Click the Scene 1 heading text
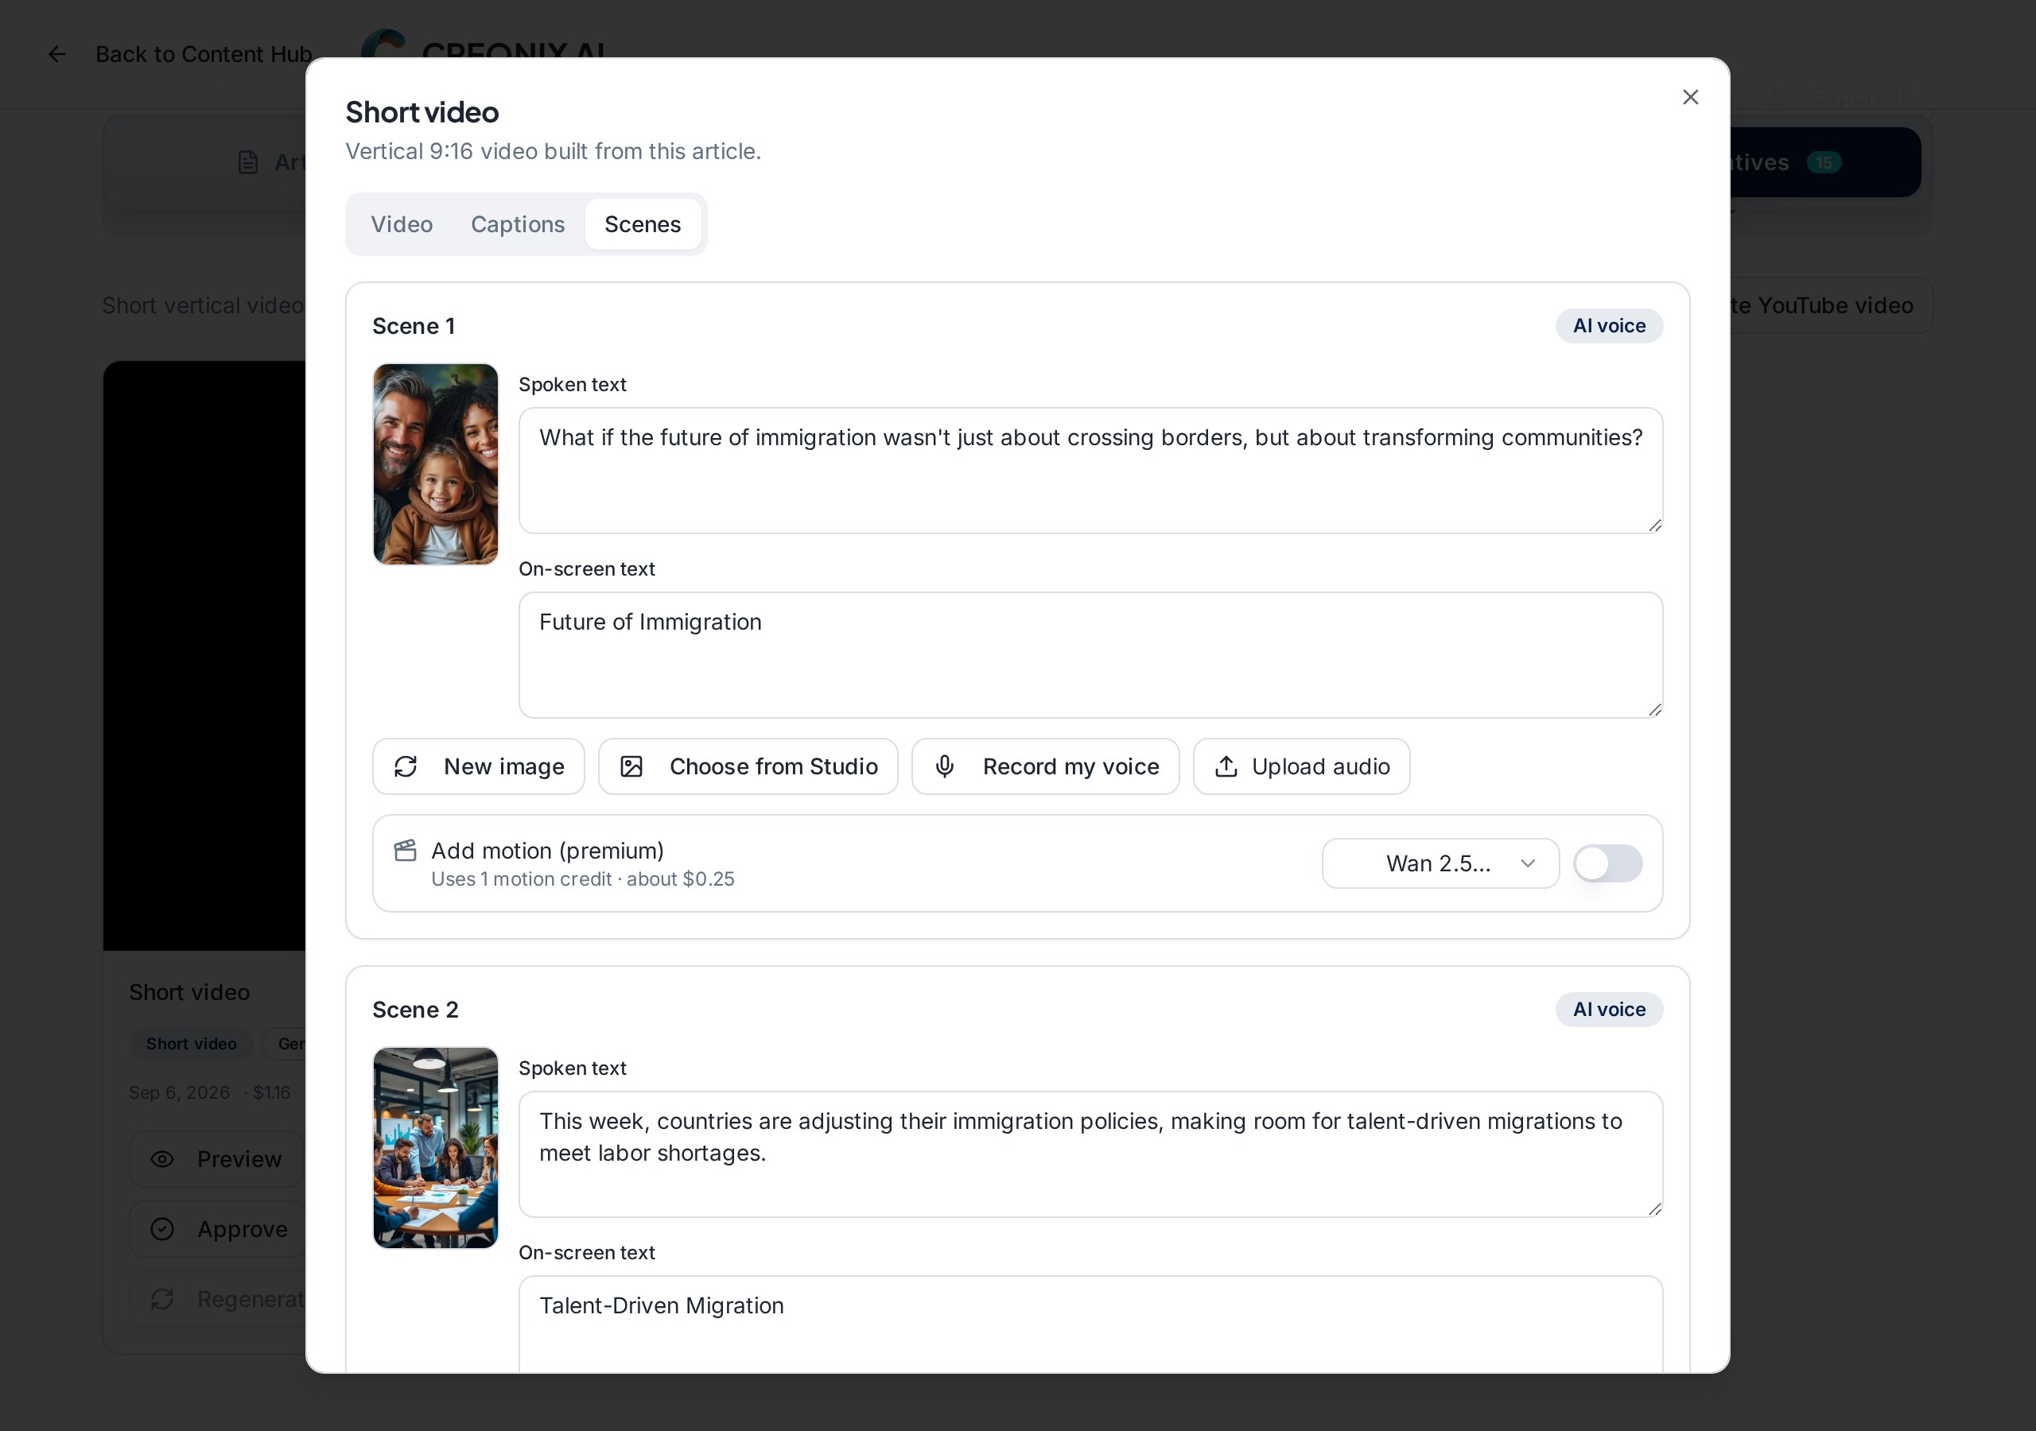Image resolution: width=2036 pixels, height=1431 pixels. (x=414, y=326)
